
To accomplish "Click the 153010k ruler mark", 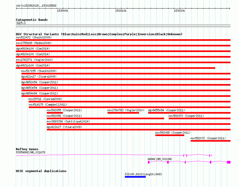I will (121, 11).
